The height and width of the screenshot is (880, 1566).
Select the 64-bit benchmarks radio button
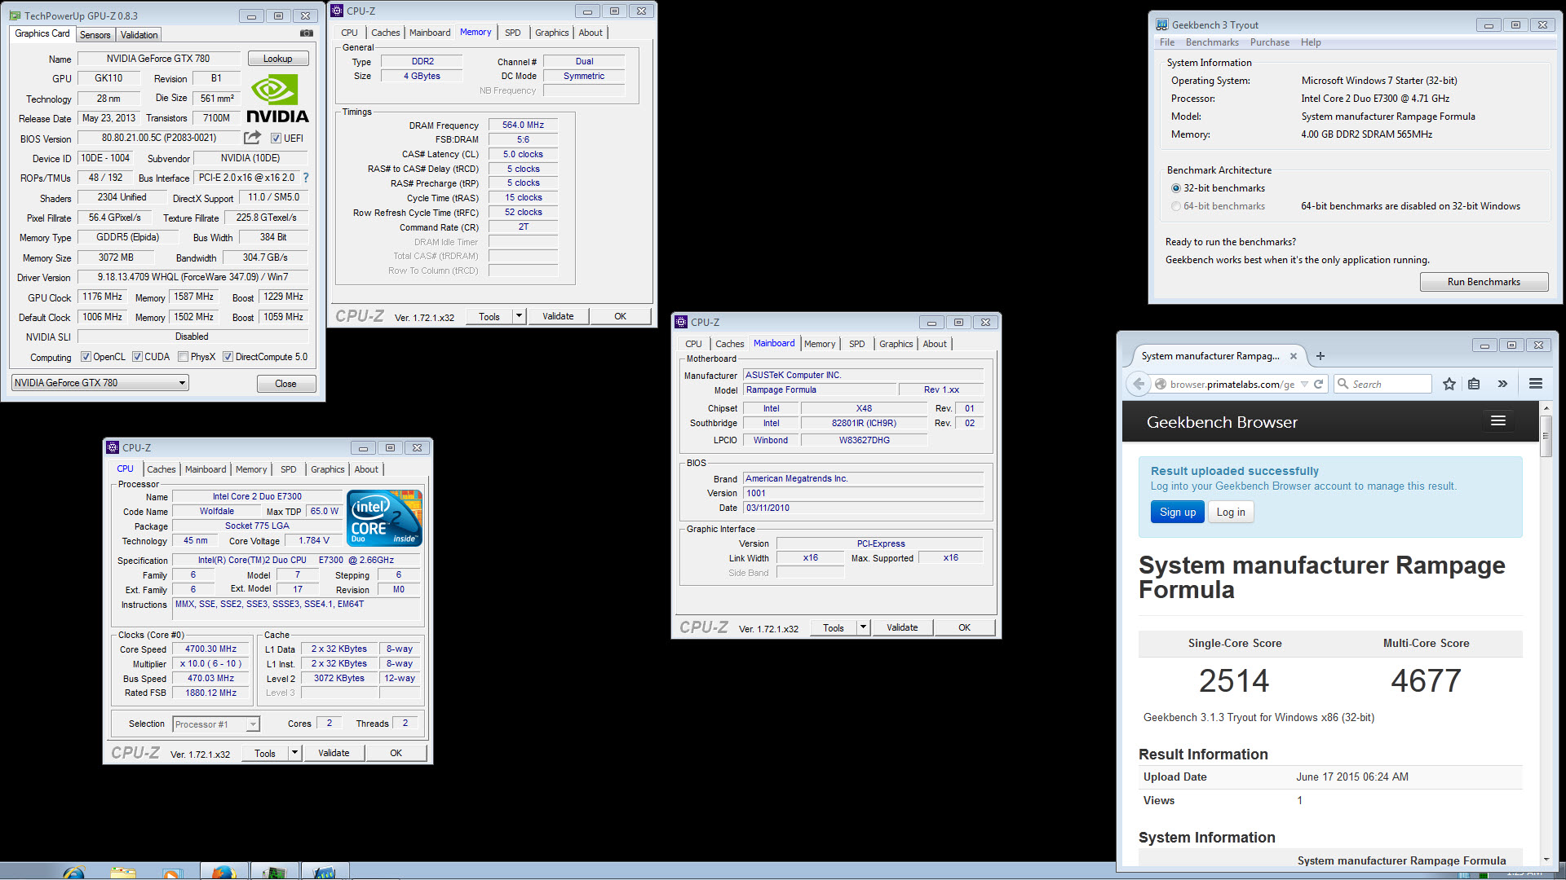pyautogui.click(x=1176, y=206)
